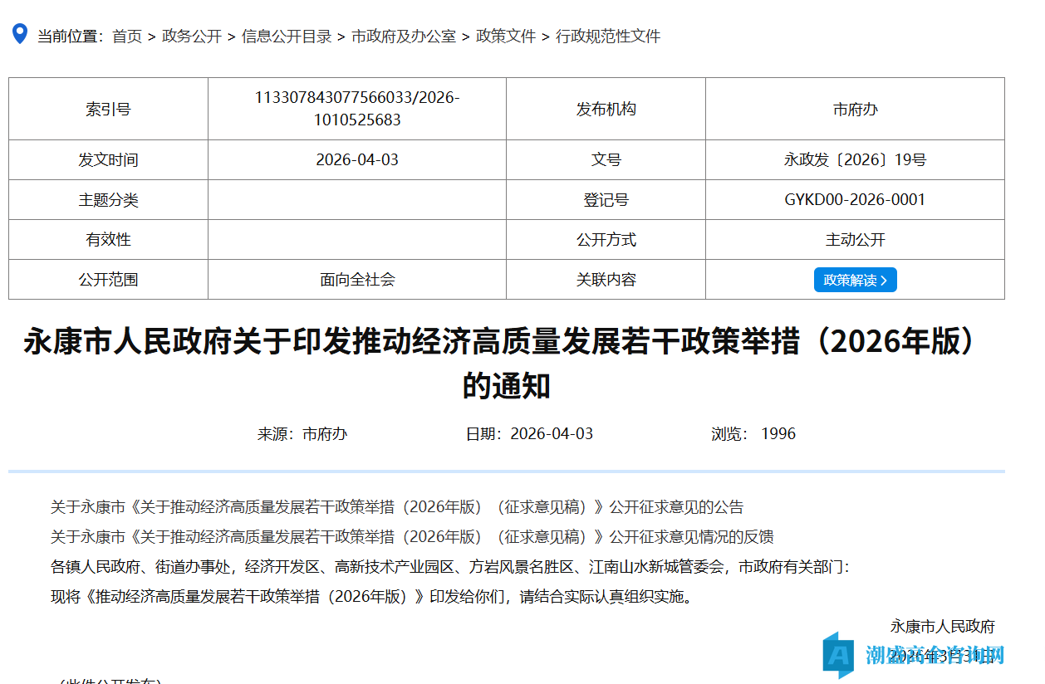Select the 市府办 table cell value
1045x684 pixels.
[856, 109]
